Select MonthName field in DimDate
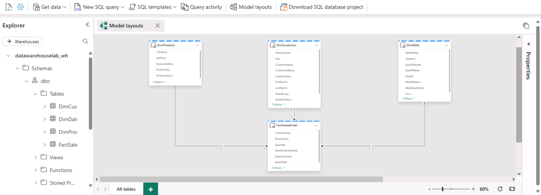The width and height of the screenshot is (541, 195). point(413,82)
